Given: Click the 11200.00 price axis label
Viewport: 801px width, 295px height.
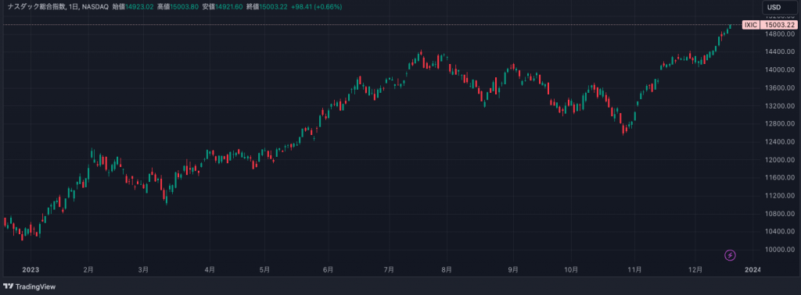Looking at the screenshot, I should click(x=780, y=196).
